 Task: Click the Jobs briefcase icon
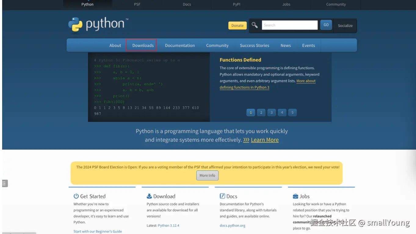295,196
